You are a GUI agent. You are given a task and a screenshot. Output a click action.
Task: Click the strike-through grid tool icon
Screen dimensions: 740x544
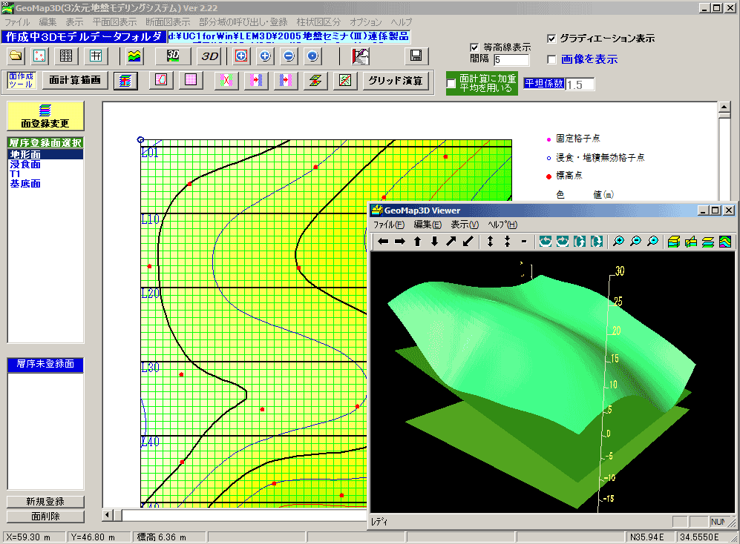click(x=345, y=80)
